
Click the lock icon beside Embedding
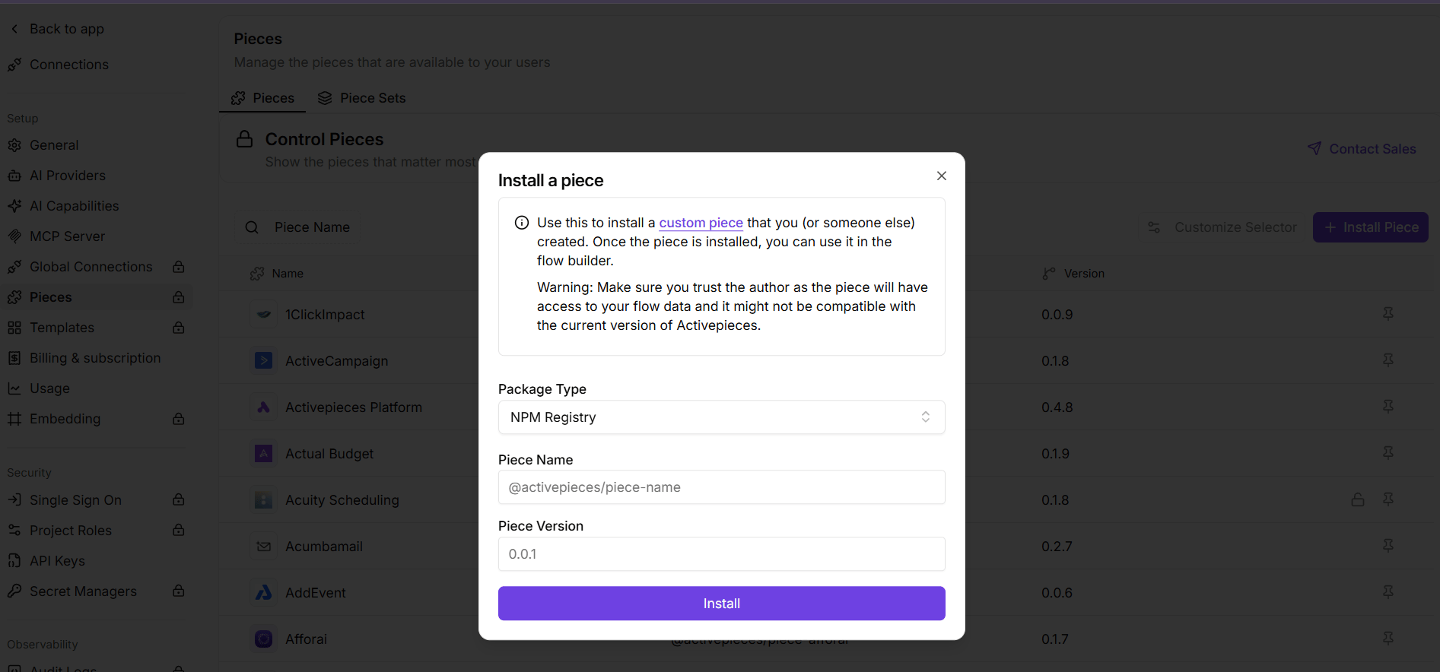(179, 419)
